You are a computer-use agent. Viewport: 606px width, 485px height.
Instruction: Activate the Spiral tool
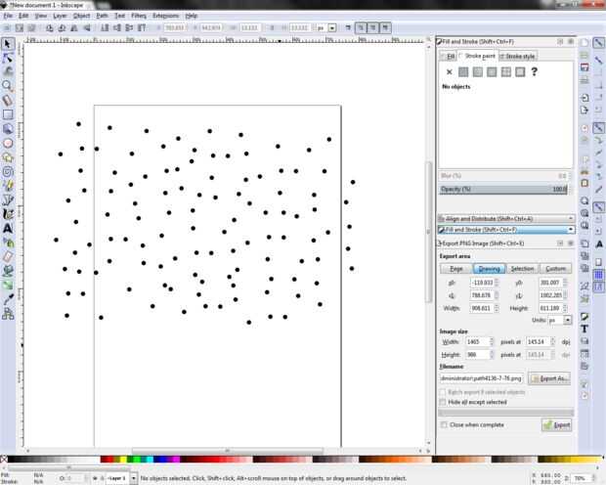(8, 171)
